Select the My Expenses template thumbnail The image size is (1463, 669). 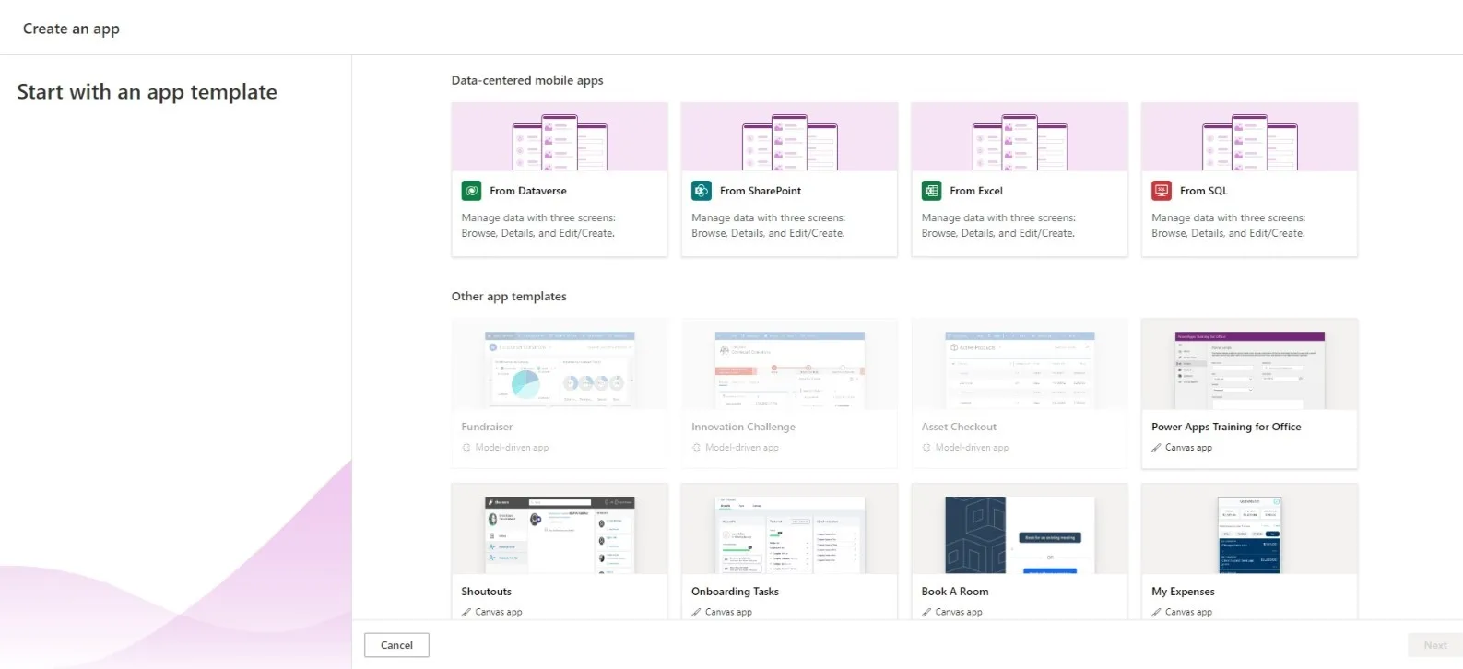click(x=1249, y=529)
